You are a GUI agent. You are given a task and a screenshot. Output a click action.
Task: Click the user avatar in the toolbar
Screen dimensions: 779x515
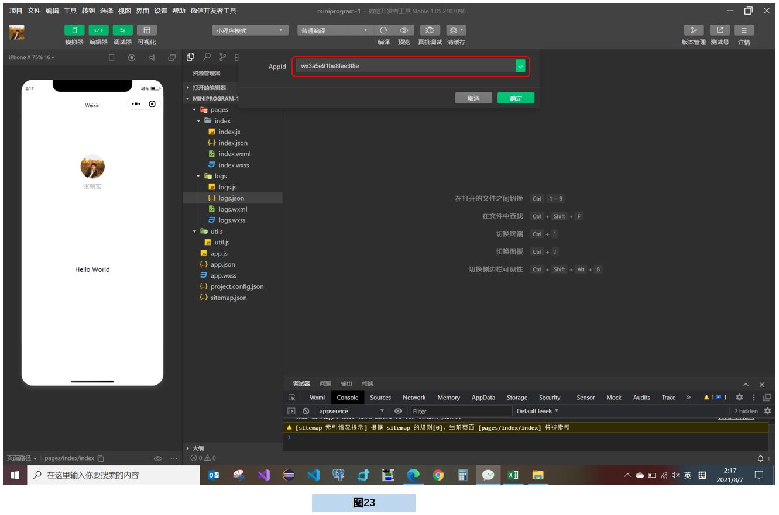[x=16, y=33]
